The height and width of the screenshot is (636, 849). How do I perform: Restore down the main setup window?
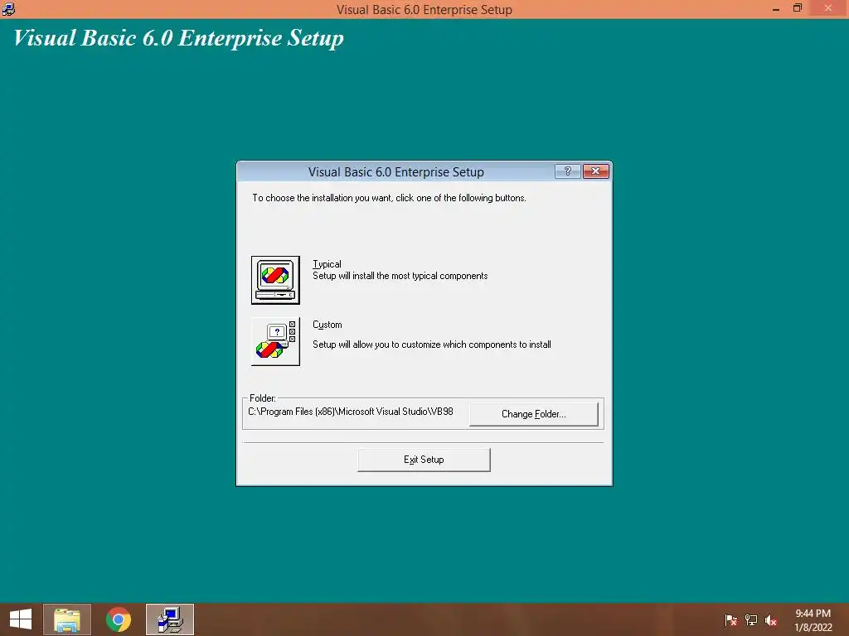797,8
